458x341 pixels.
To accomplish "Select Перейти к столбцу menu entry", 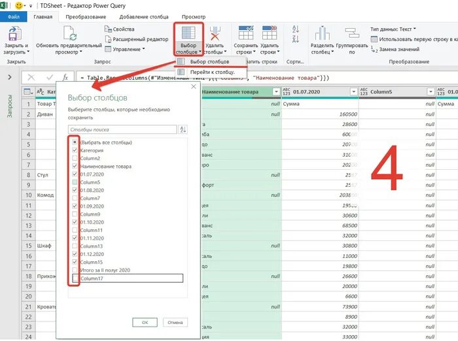I will point(211,72).
